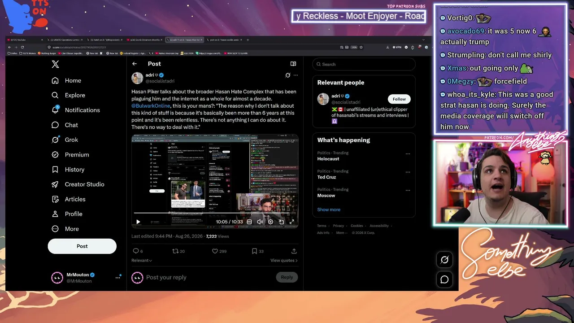
Task: Click the Reply button
Action: click(287, 277)
